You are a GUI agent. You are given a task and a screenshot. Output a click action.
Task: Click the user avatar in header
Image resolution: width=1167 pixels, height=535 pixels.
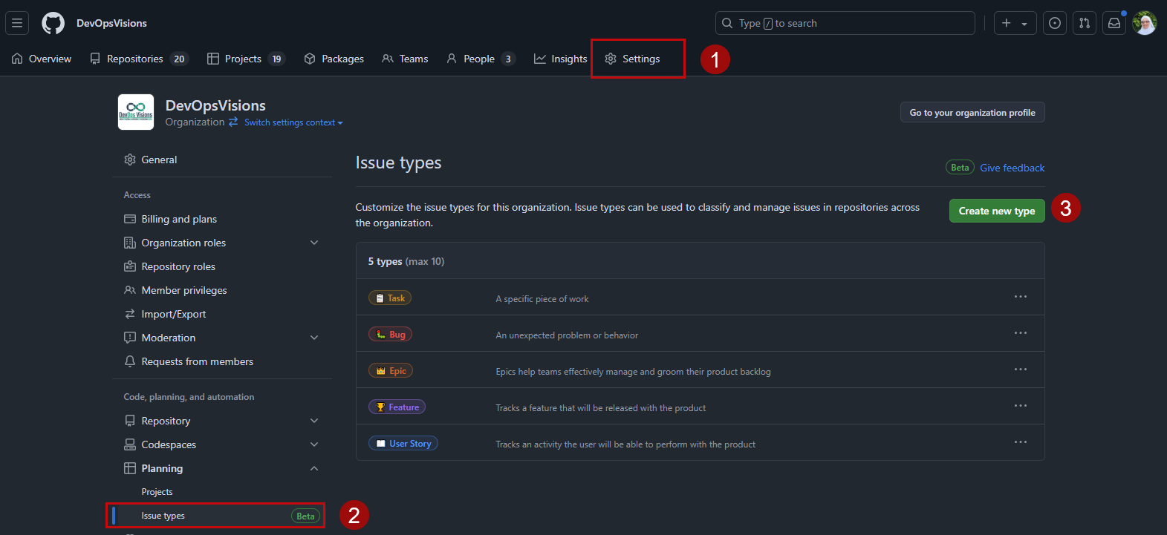1145,23
